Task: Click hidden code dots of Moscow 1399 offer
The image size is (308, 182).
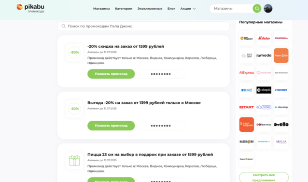Action: 161,126
